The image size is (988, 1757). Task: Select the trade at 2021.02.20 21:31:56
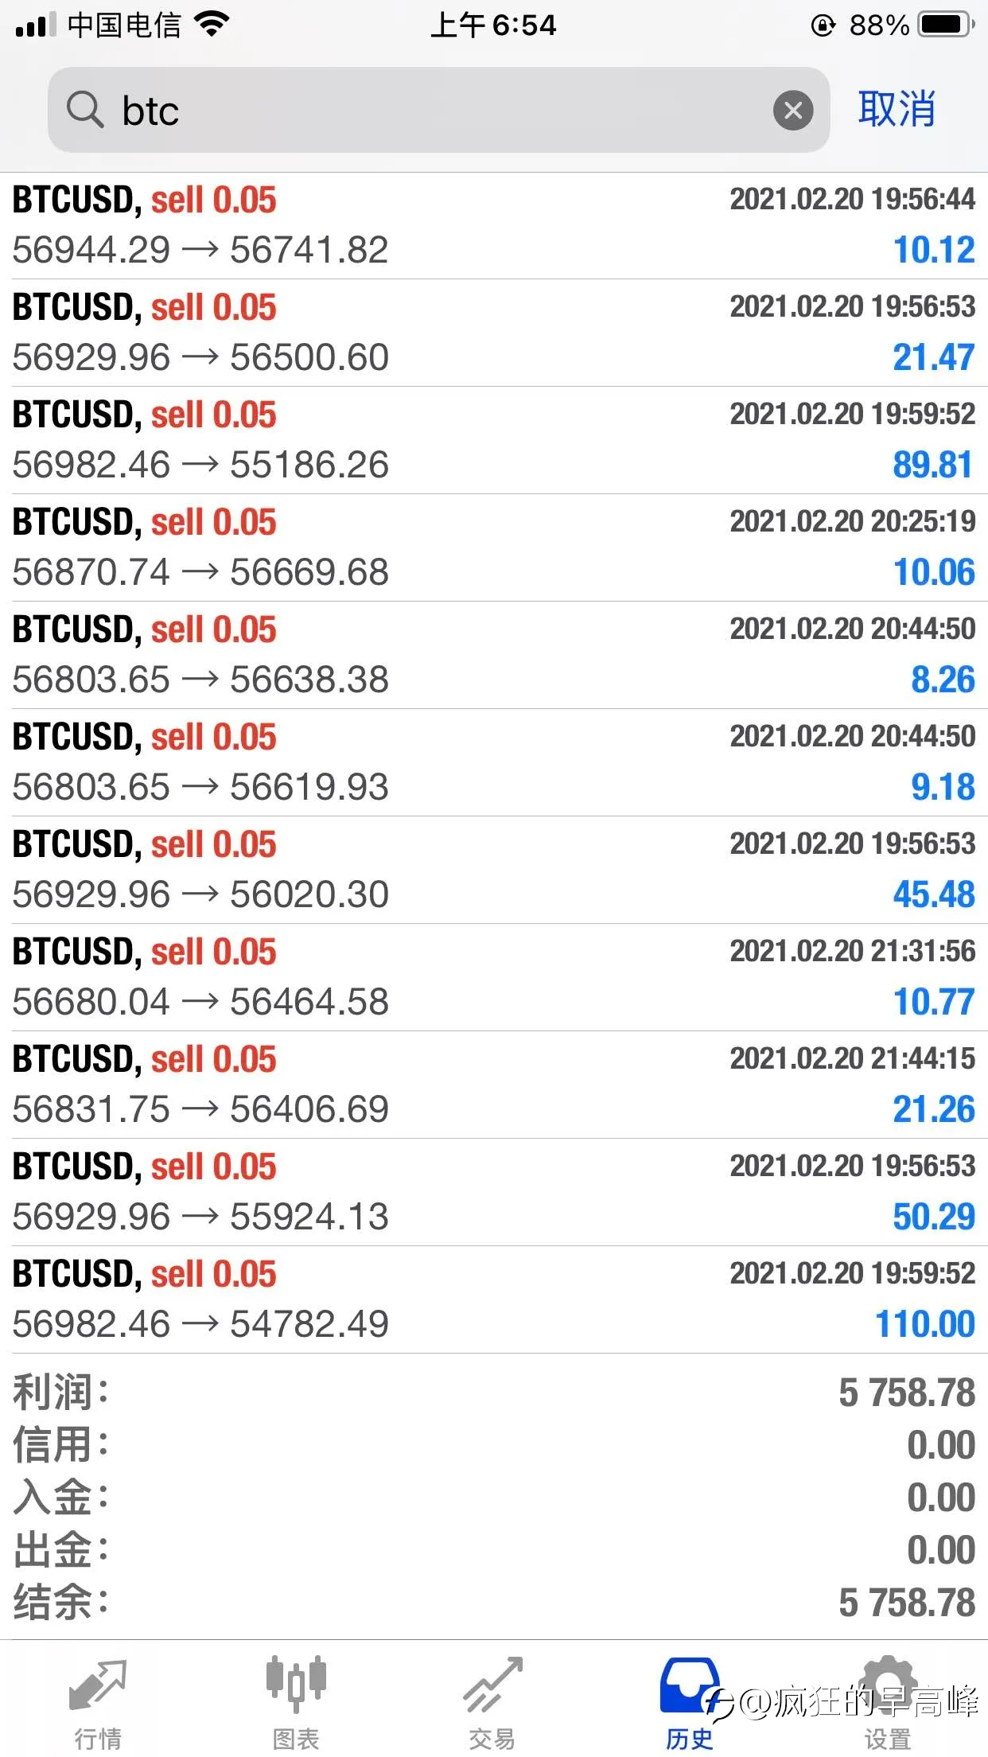click(x=494, y=977)
